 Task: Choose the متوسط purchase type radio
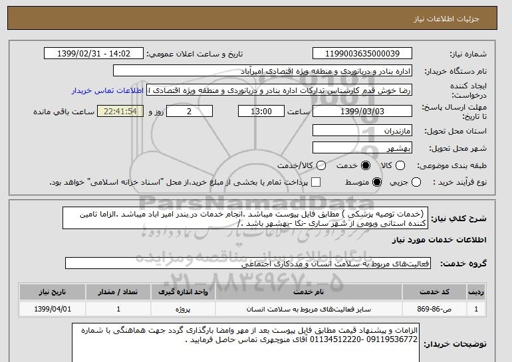tap(377, 182)
